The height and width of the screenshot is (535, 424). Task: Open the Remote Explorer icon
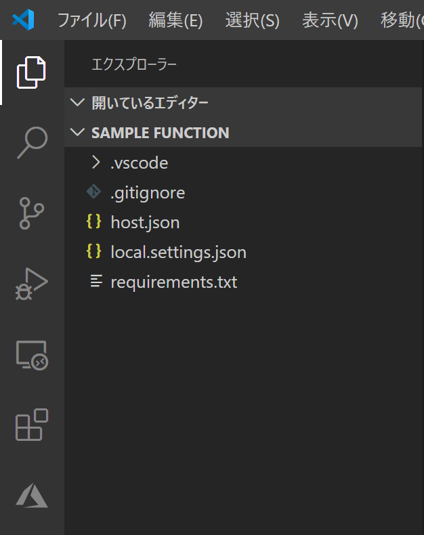[x=31, y=355]
